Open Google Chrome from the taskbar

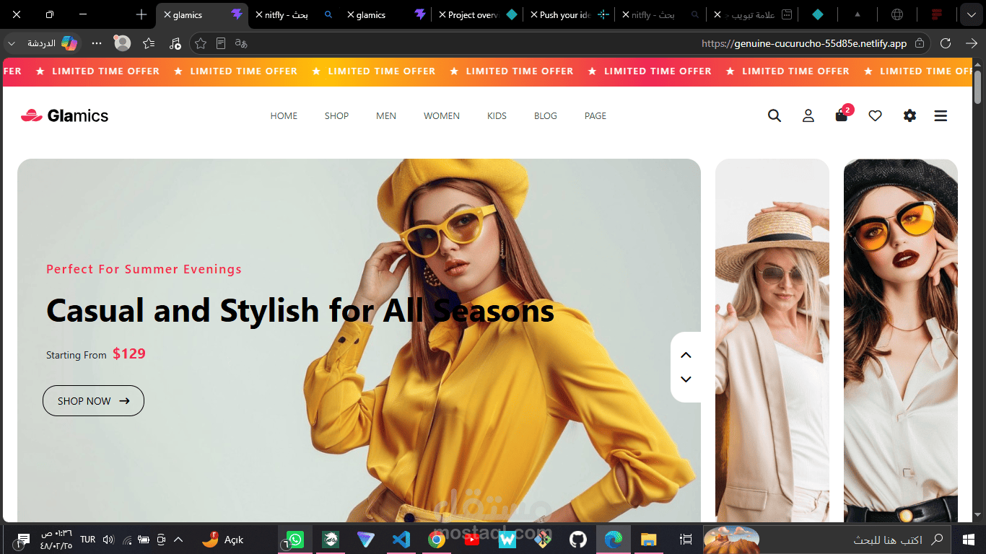pos(437,540)
